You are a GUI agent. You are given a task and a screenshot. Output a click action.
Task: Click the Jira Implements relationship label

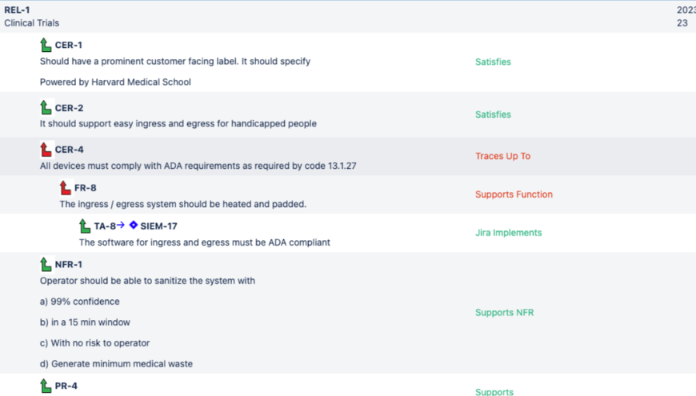508,233
